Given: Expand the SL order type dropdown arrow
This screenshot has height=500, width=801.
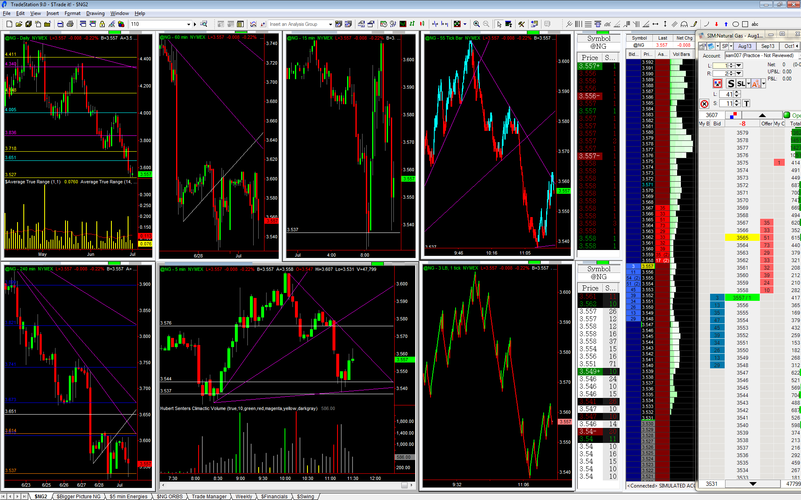Looking at the screenshot, I should 748,84.
